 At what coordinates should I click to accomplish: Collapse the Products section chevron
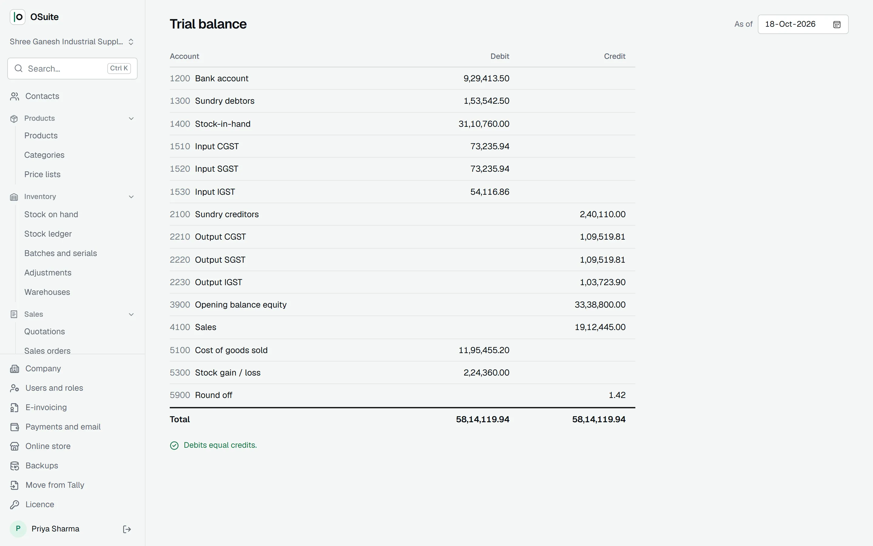(131, 118)
